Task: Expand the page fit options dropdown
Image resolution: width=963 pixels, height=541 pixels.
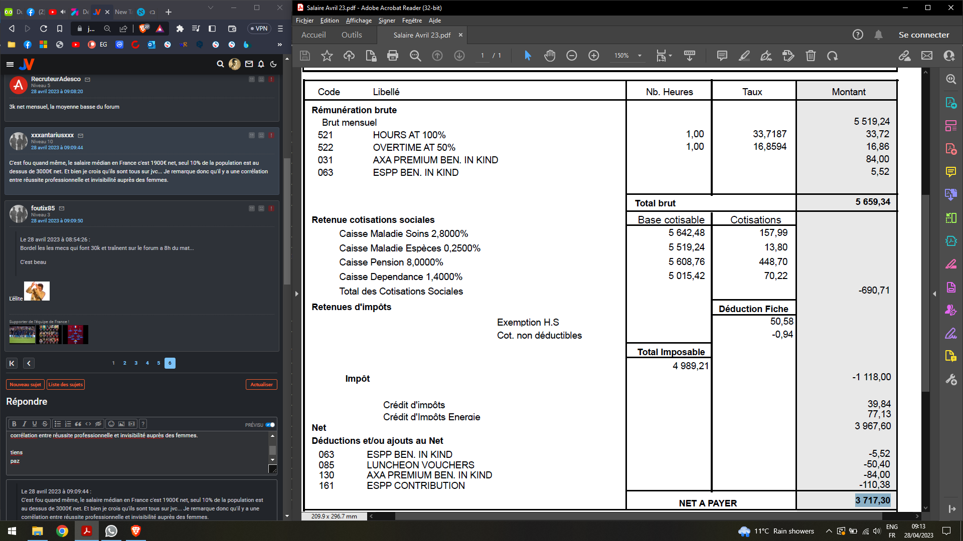Action: (670, 56)
